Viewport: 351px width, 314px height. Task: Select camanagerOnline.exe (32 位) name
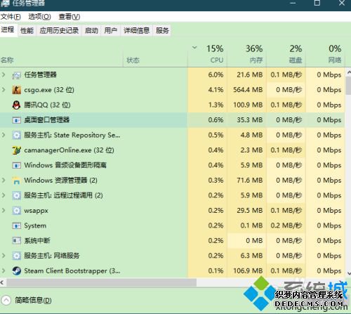click(x=69, y=150)
